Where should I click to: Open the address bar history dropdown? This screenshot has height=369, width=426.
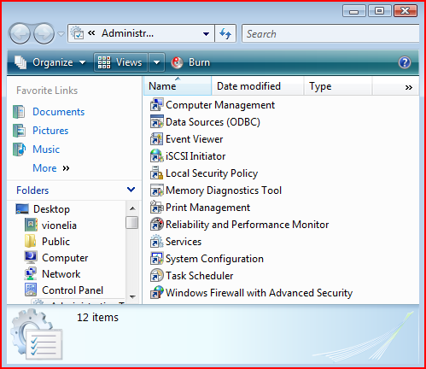[x=206, y=34]
